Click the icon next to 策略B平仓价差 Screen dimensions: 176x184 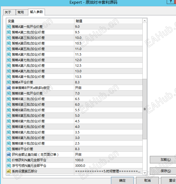coord(9,149)
